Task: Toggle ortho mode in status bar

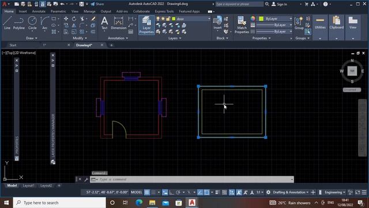Action: point(172,192)
